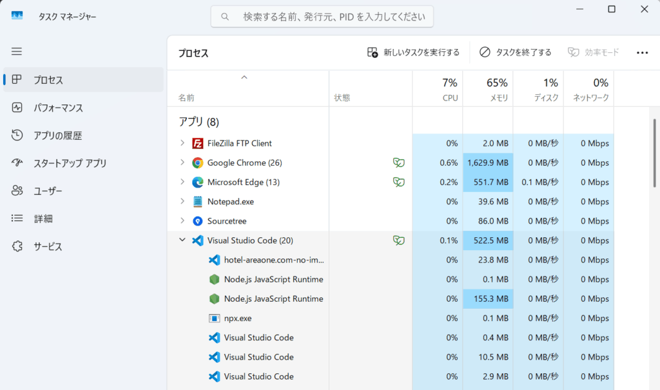This screenshot has height=390, width=660.
Task: Open the hamburger navigation menu
Action: pos(17,52)
